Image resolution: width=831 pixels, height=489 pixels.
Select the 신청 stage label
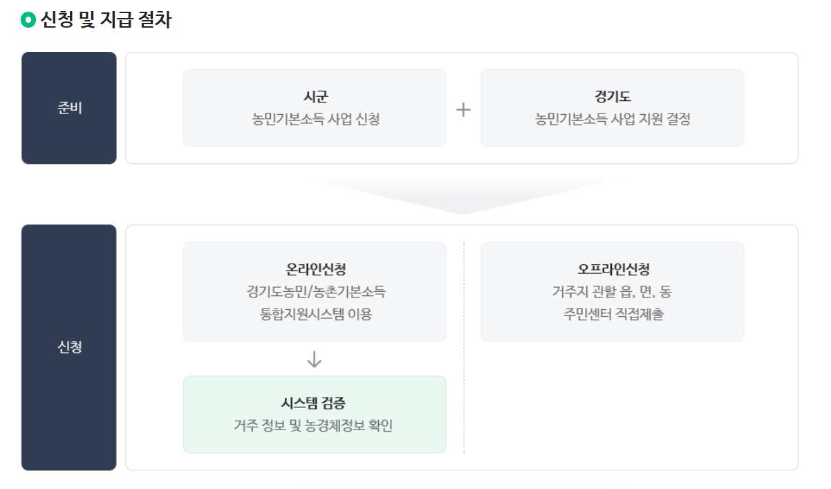pyautogui.click(x=69, y=347)
